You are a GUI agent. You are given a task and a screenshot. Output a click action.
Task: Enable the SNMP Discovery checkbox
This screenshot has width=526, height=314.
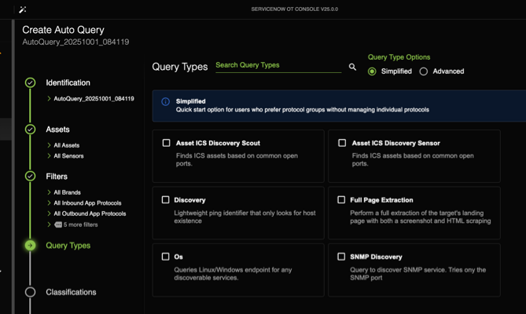(341, 257)
